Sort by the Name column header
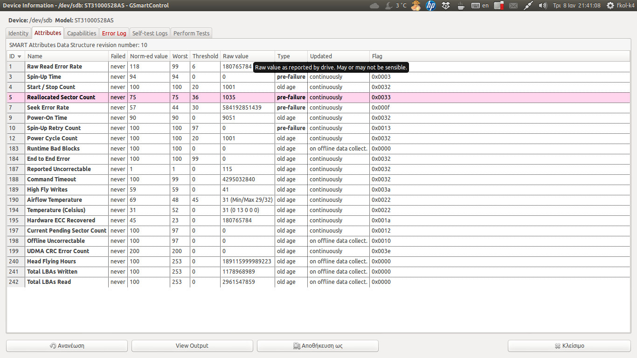Screen dimensions: 637x358 pyautogui.click(x=67, y=56)
